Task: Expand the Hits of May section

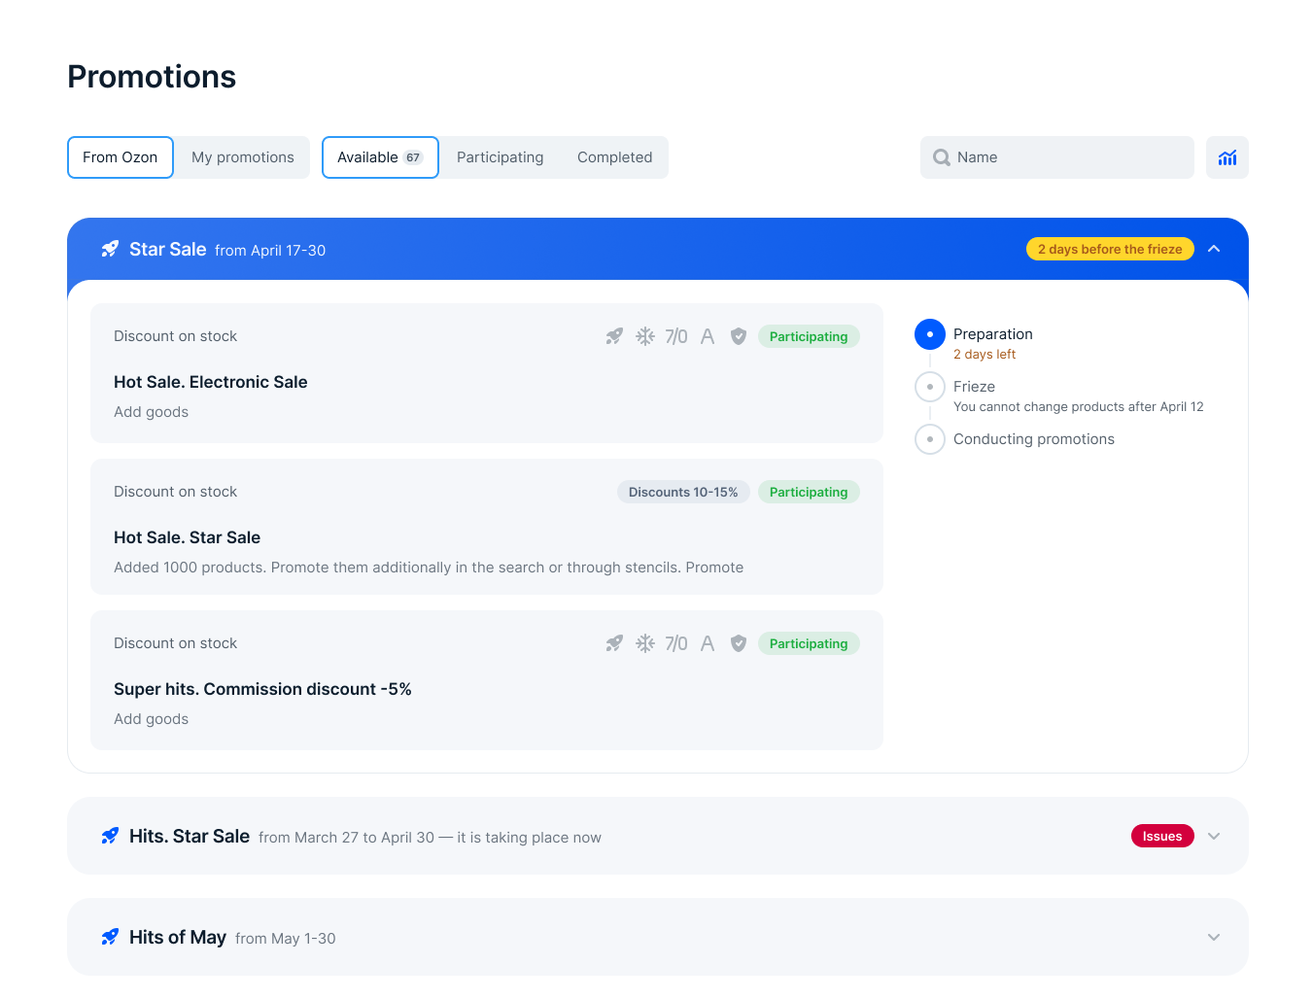Action: tap(1214, 937)
